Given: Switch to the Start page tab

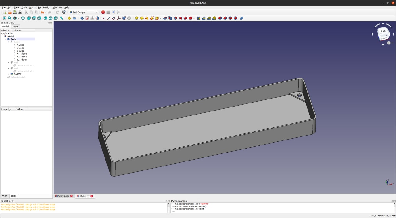Looking at the screenshot, I should pyautogui.click(x=64, y=196).
